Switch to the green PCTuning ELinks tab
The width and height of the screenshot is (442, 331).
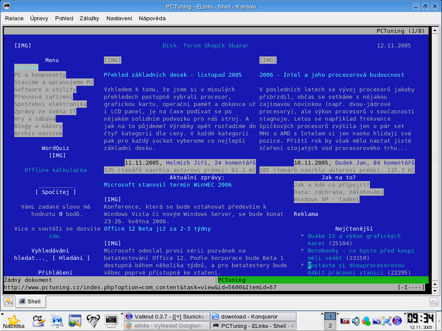coord(323,280)
